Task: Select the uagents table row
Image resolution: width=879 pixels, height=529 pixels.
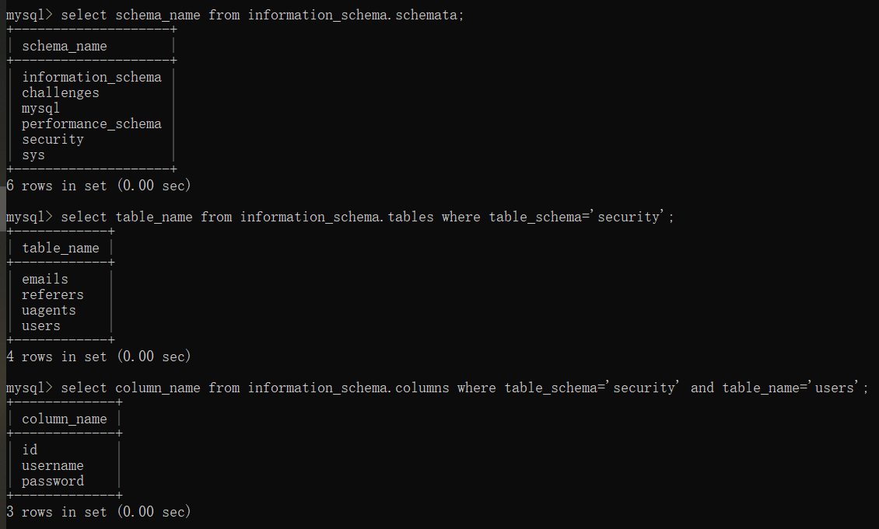Action: [x=49, y=310]
